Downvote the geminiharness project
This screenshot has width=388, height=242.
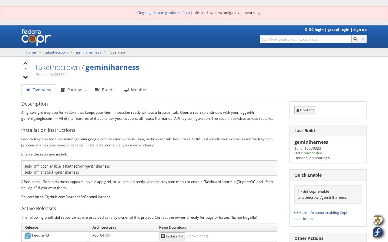(x=25, y=77)
